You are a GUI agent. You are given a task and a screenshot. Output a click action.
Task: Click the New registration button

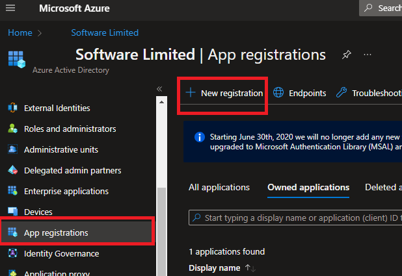(224, 93)
